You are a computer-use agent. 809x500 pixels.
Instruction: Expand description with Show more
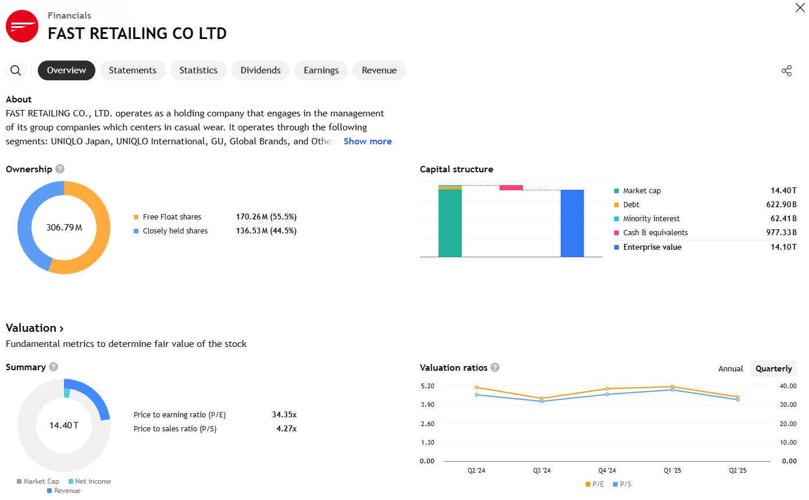[368, 141]
